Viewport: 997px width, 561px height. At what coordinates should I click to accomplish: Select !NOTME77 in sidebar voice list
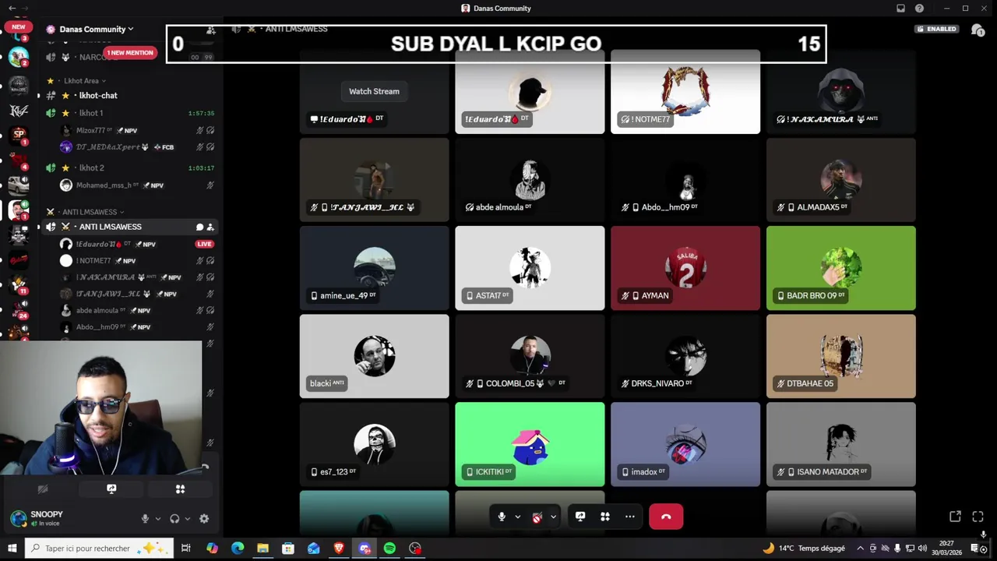[x=93, y=260]
